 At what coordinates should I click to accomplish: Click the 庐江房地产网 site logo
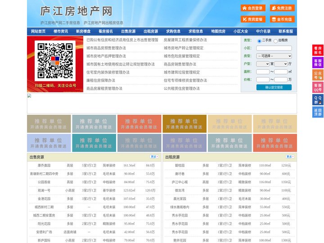pyautogui.click(x=76, y=11)
